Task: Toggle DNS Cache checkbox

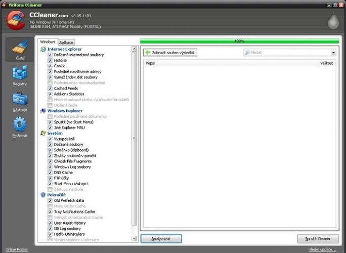Action: coord(50,173)
